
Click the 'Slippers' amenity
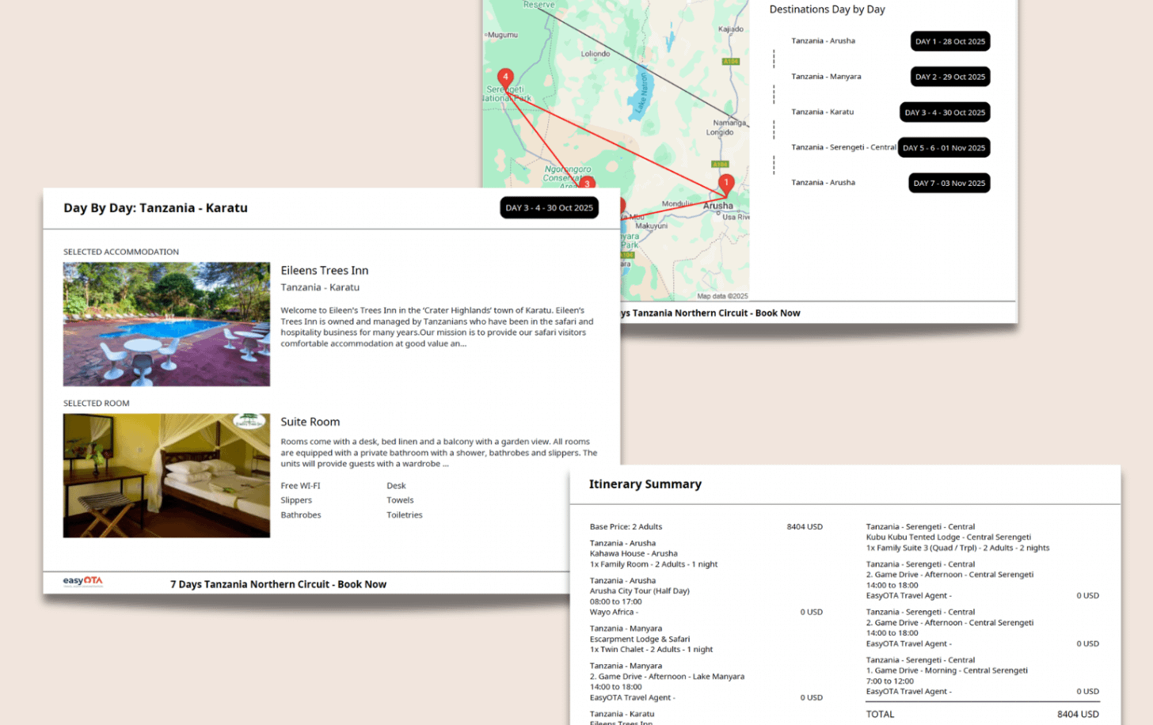(296, 500)
